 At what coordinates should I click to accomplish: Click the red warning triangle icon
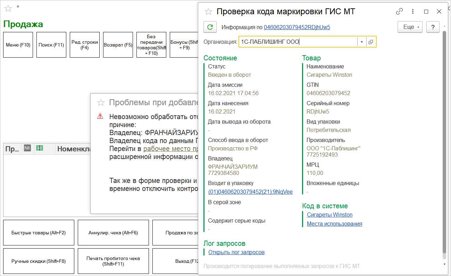tap(100, 116)
